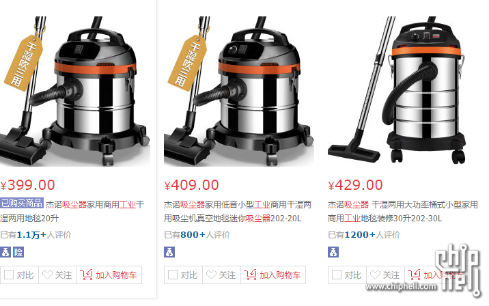Image resolution: width=489 pixels, height=306 pixels.
Task: Click the blue bag badge under the 1200+ reviews item
Action: 333,252
